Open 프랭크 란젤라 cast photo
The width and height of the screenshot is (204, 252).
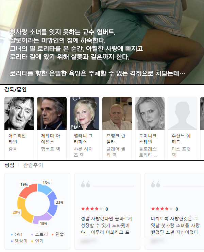117,113
